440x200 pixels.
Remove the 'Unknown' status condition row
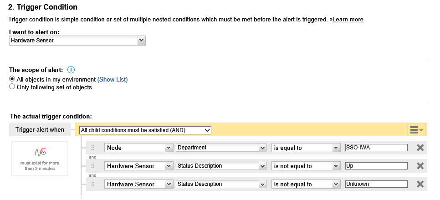tap(420, 184)
